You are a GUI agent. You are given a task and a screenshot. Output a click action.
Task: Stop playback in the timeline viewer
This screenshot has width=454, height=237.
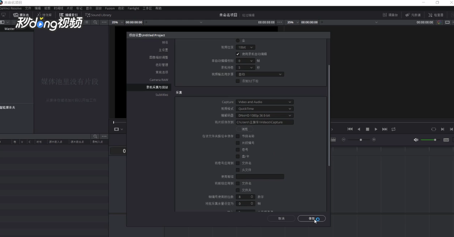[x=367, y=129]
